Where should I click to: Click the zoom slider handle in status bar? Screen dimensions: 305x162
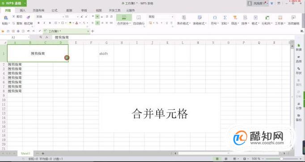[x=281, y=159]
